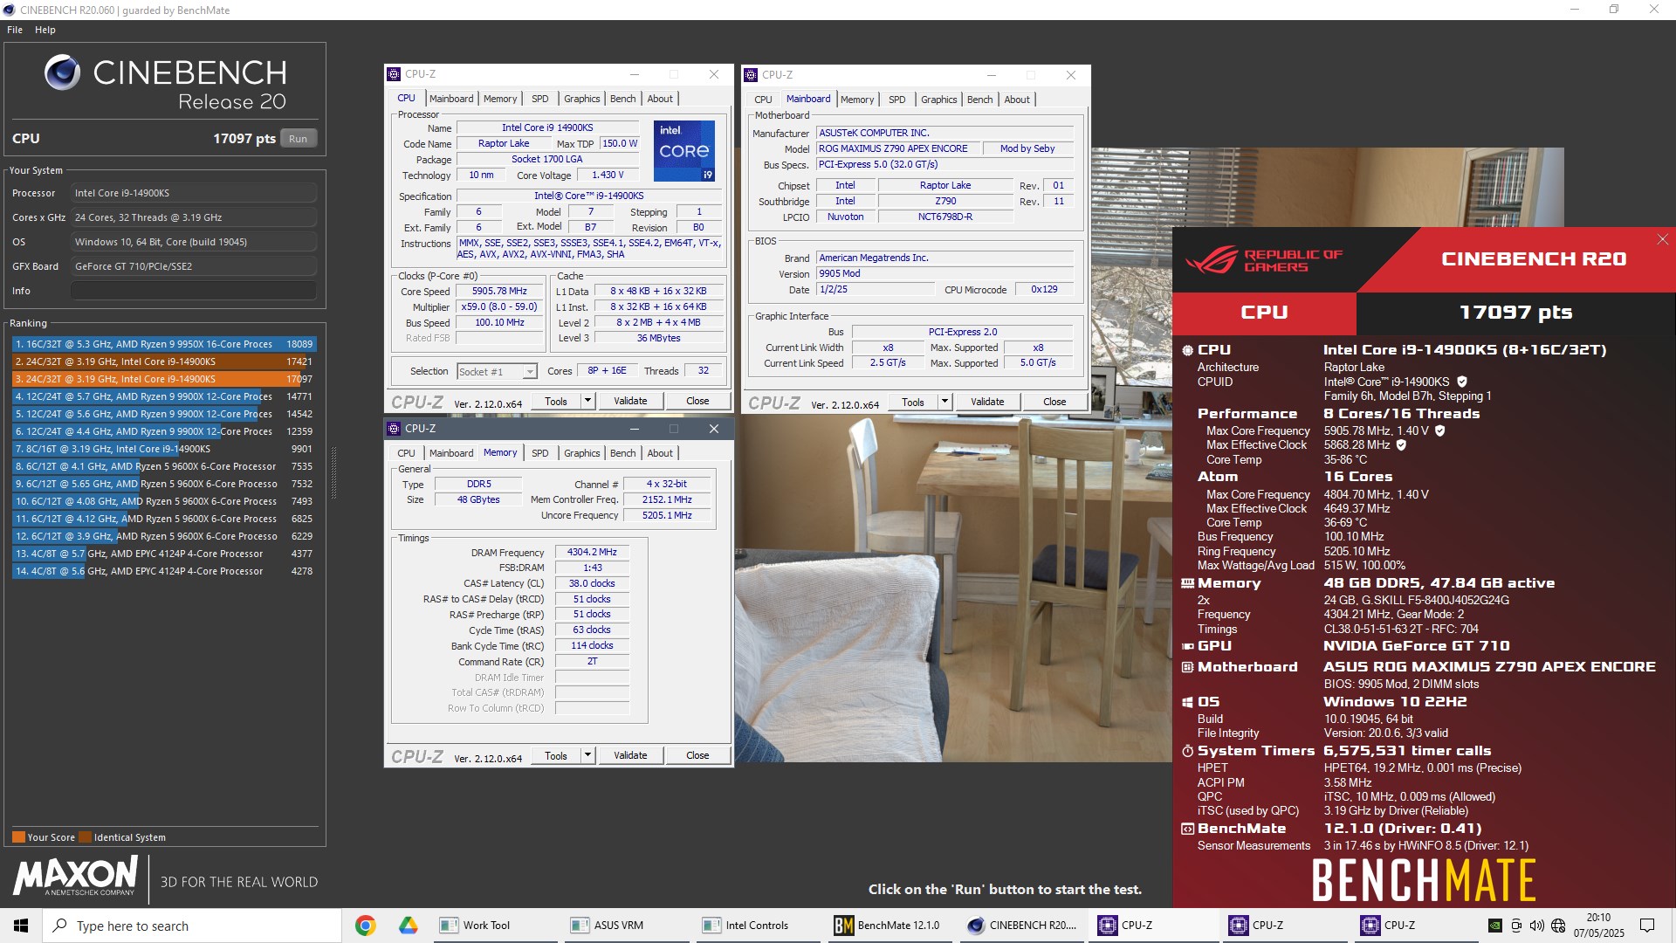Image resolution: width=1676 pixels, height=943 pixels.
Task: Select ranking row 1 Ryzen 9 9950X 18089
Action: (x=163, y=344)
